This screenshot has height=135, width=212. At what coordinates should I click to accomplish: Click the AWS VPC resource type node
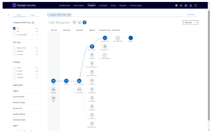pyautogui.click(x=105, y=38)
